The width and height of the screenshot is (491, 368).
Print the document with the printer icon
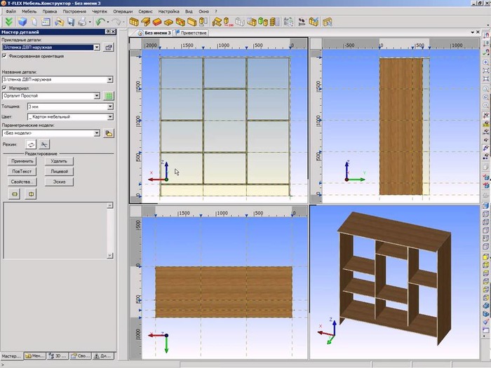82,22
